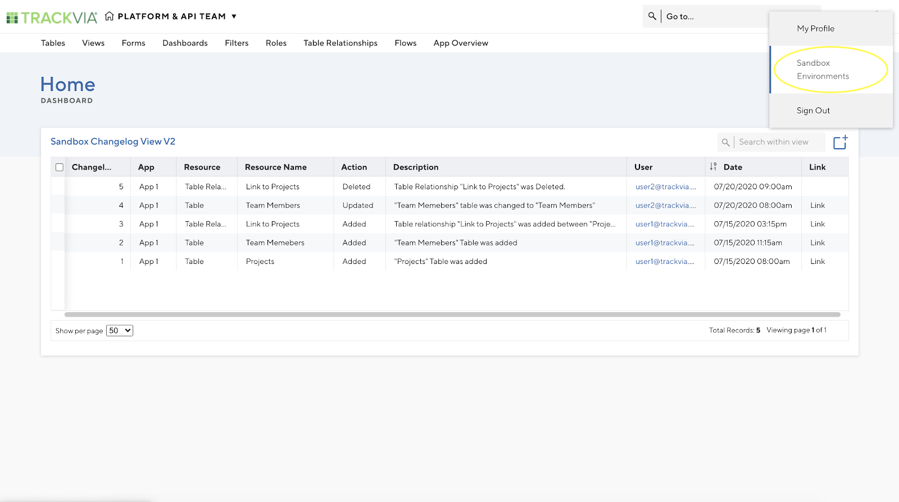899x502 pixels.
Task: Open the Show per page dropdown
Action: pyautogui.click(x=120, y=331)
